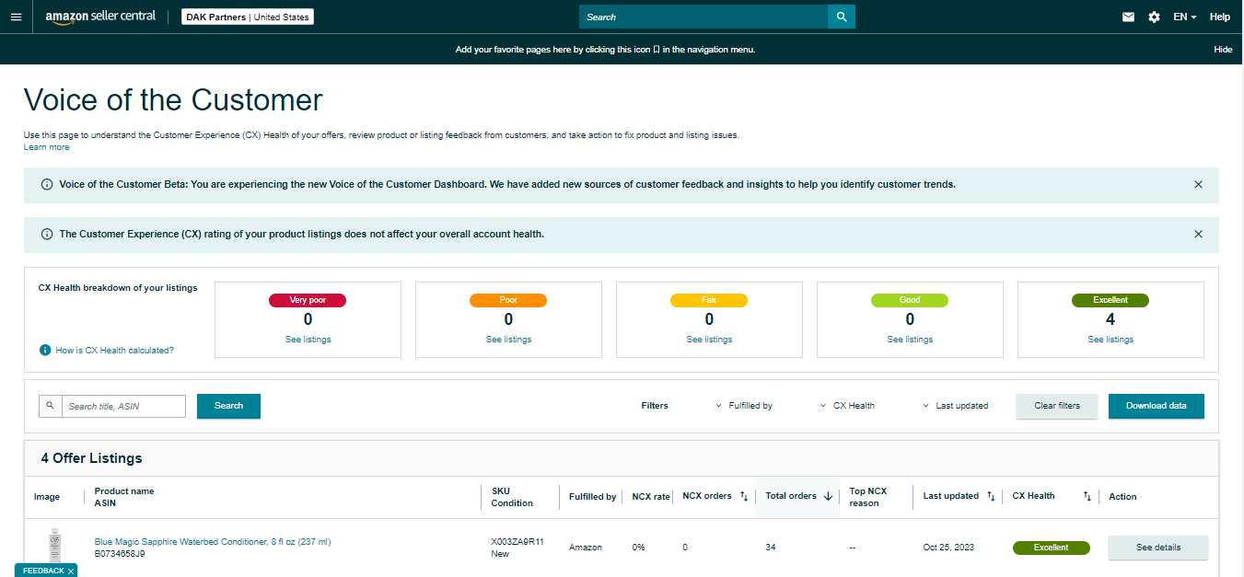
Task: Dismiss the CX rating account health notice
Action: pyautogui.click(x=1198, y=234)
